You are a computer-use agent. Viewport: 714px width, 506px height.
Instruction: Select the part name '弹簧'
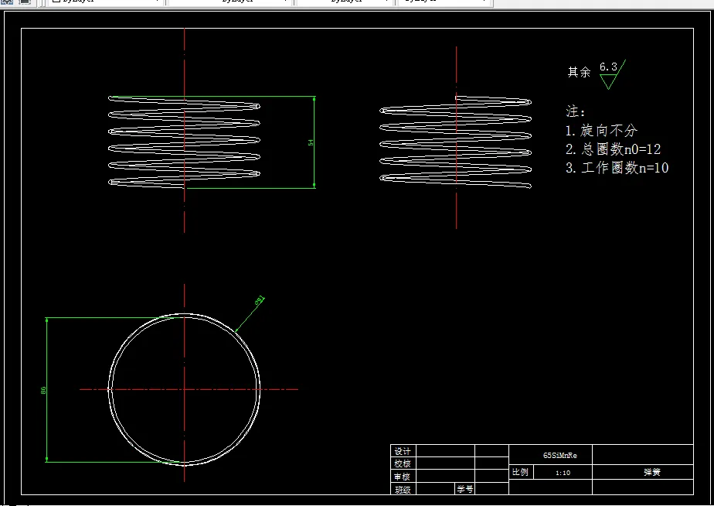coord(652,472)
